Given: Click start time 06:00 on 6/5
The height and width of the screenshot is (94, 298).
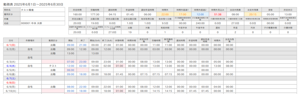Looking at the screenshot, I should (x=70, y=70).
